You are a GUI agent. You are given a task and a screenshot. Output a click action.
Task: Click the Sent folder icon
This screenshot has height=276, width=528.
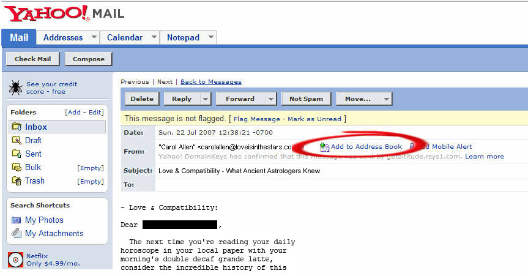[17, 154]
